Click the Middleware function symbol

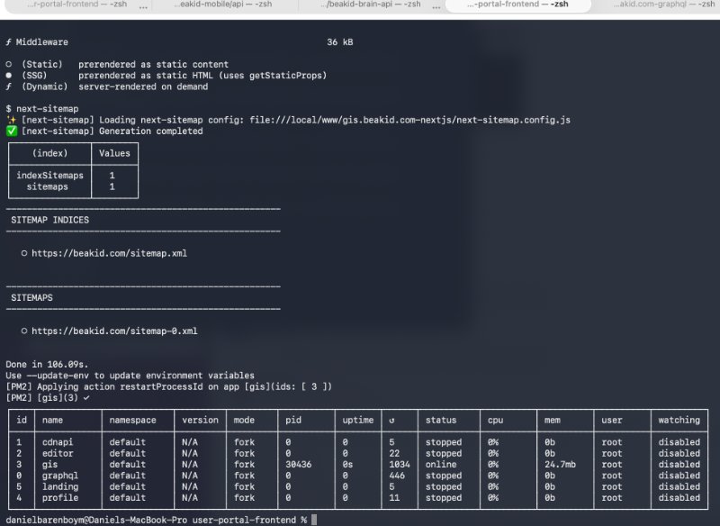tap(9, 41)
